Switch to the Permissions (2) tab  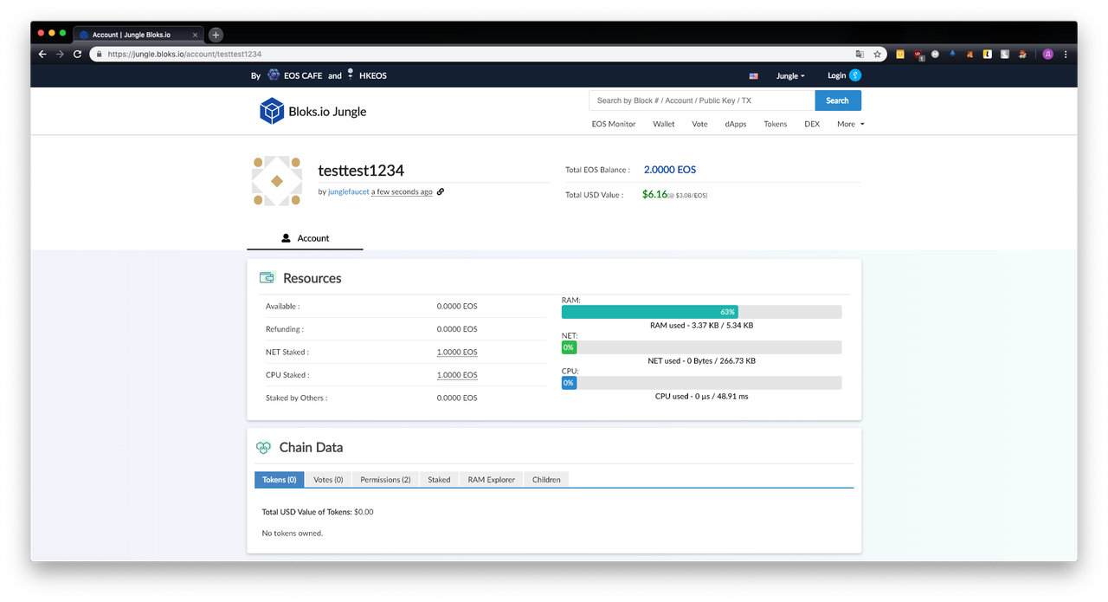385,480
